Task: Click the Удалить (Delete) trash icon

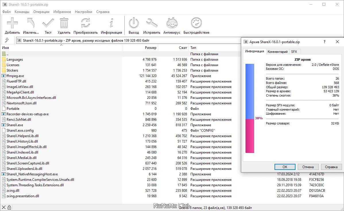Action: coord(64,23)
